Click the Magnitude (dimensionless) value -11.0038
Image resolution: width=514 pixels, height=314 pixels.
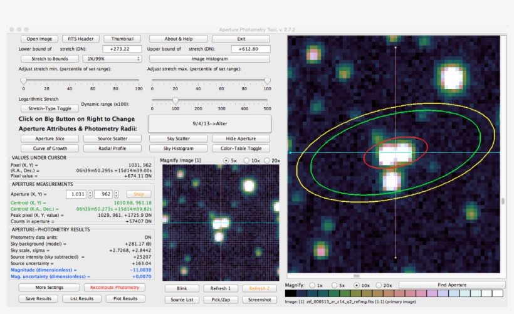pos(140,270)
